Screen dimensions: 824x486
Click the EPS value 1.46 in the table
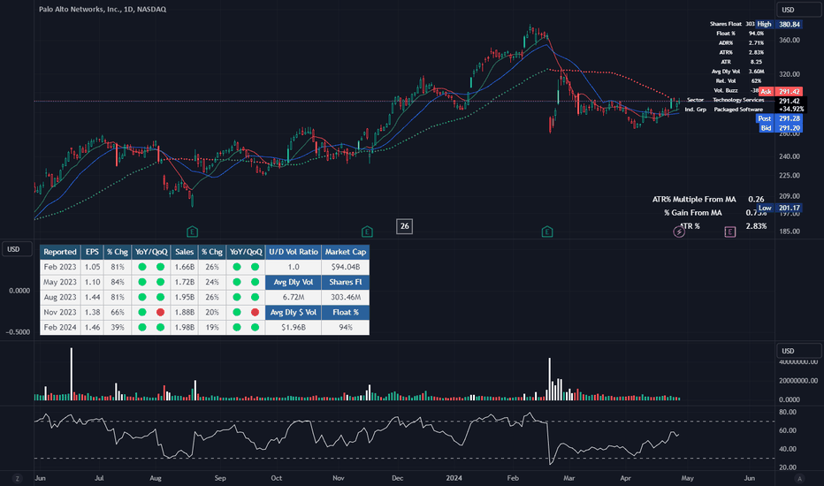pos(92,327)
